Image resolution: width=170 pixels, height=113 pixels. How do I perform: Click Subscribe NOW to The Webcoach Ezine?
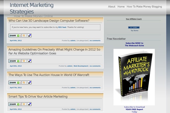(x=134, y=44)
